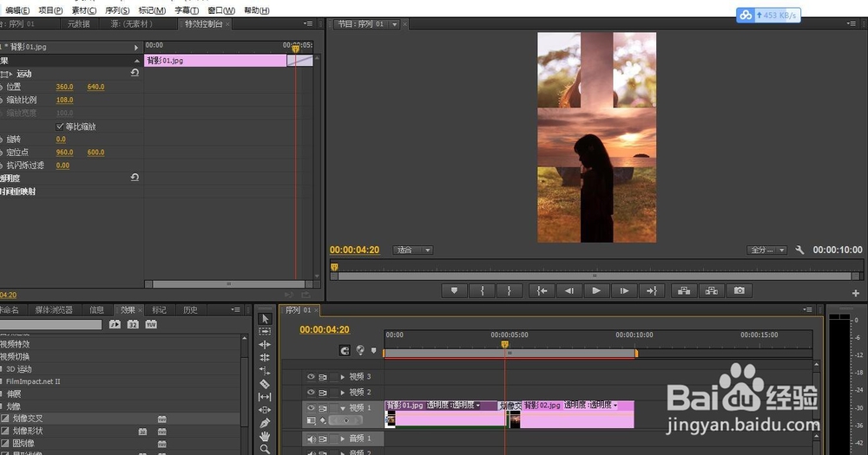Click the Scale value 108.0
The width and height of the screenshot is (868, 455).
pyautogui.click(x=64, y=100)
